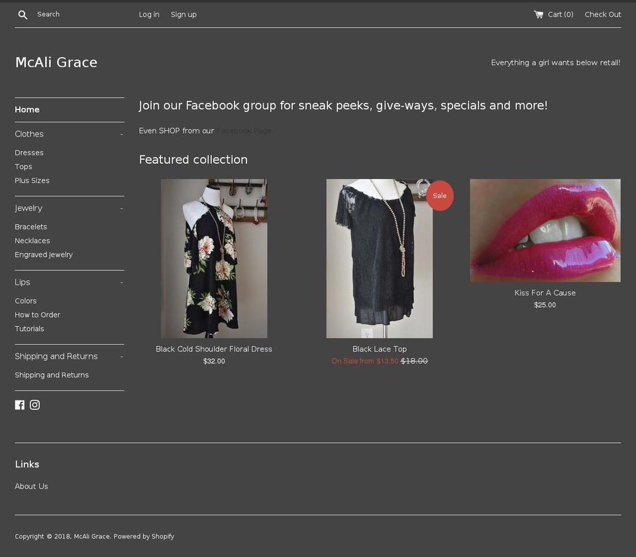Open the Black Lace Top title

[x=379, y=349]
